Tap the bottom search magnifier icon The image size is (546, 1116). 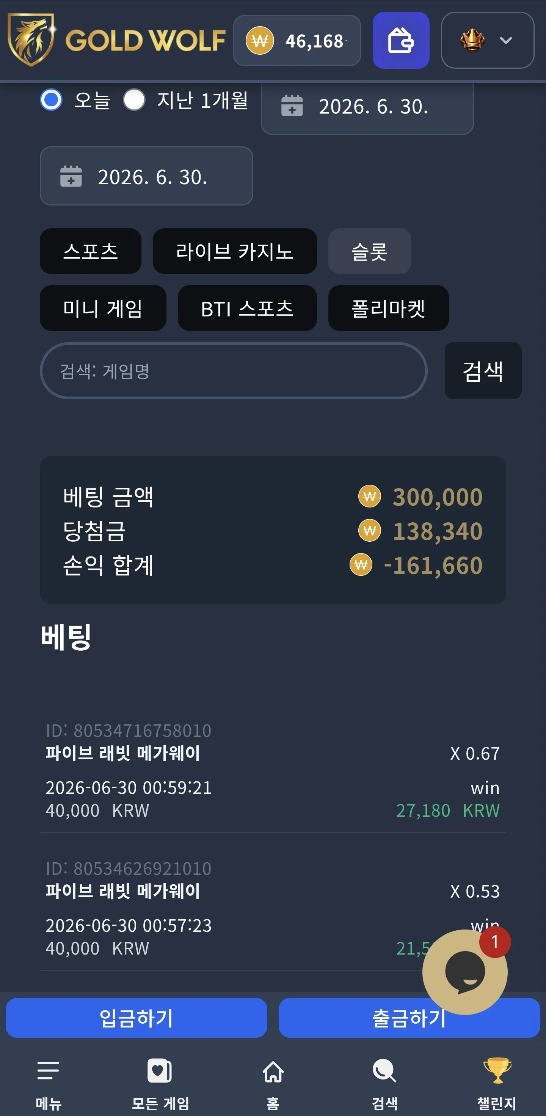(384, 1070)
